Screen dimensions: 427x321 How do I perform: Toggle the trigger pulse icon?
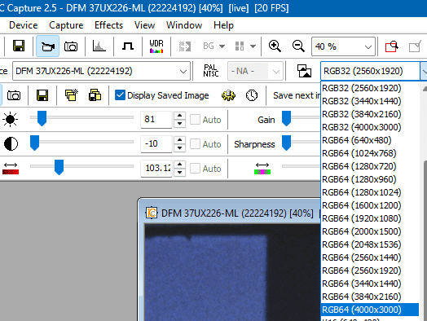[128, 46]
